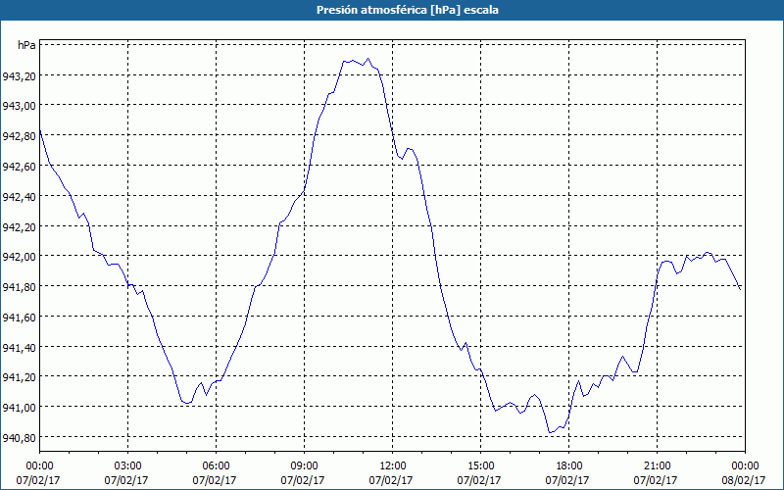
Task: Select the 943,00 axis value
Action: [x=19, y=106]
